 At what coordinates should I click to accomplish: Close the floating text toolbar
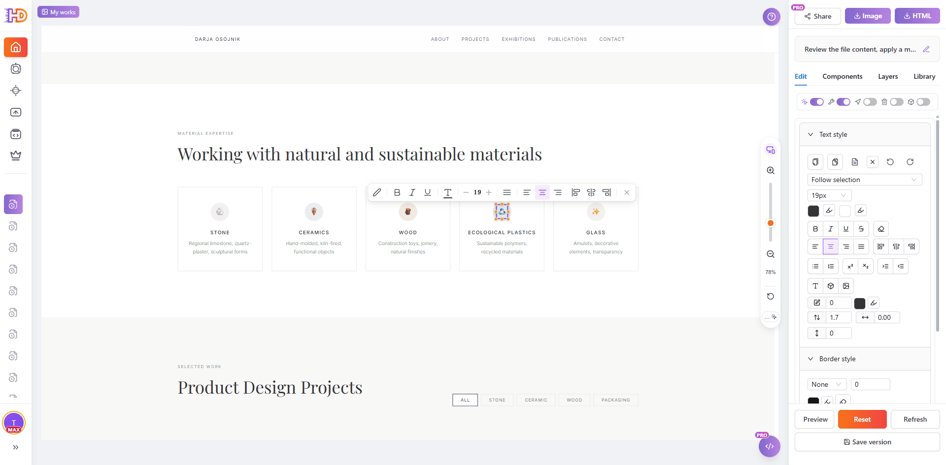click(x=627, y=192)
